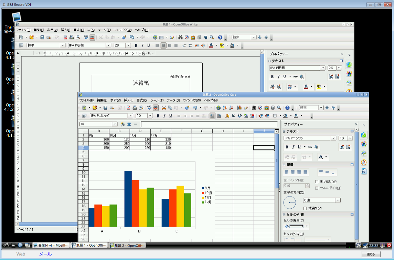Open text rotation degree dropdown 0 度

click(x=338, y=200)
